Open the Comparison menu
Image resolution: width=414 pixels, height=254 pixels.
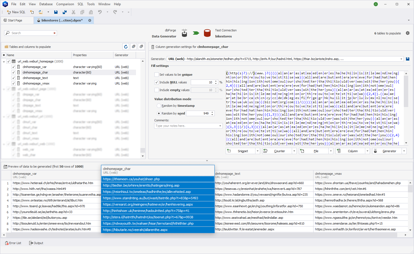click(65, 4)
